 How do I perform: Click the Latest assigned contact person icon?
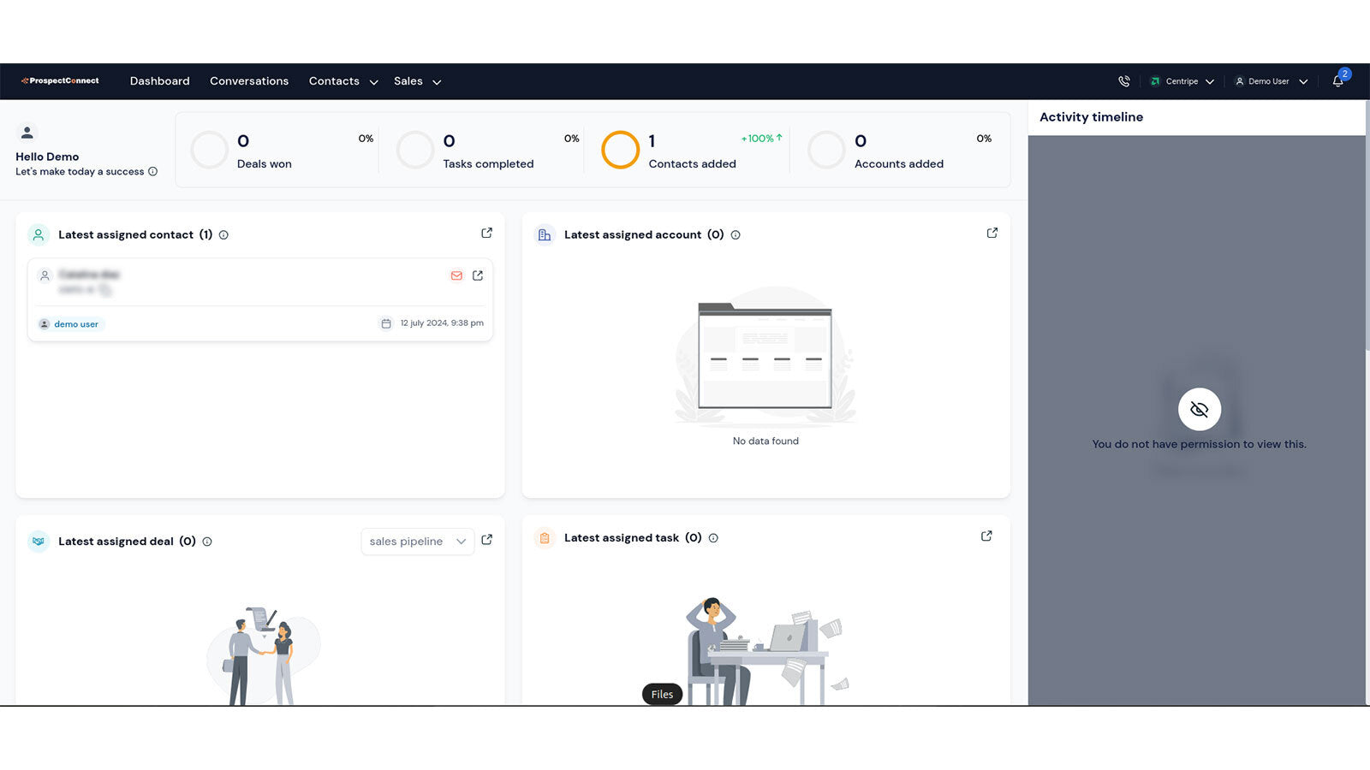point(39,234)
